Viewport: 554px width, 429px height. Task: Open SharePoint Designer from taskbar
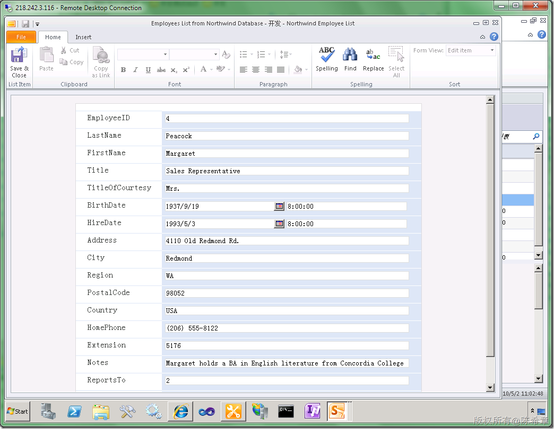click(x=338, y=412)
